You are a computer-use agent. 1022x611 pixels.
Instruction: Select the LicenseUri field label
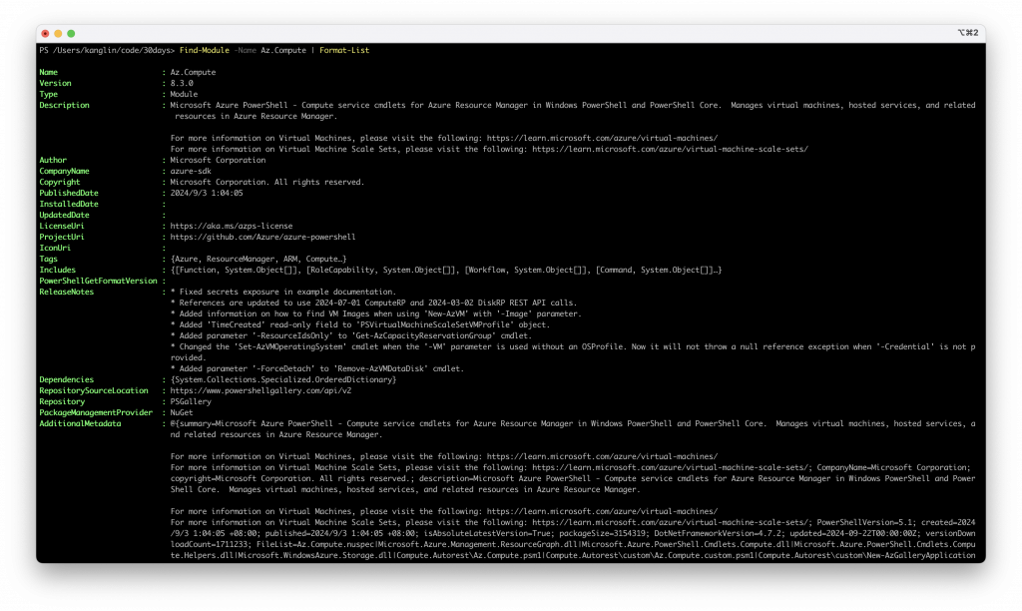(x=62, y=226)
